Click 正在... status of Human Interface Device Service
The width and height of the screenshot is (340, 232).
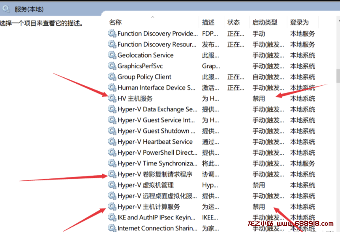[236, 88]
